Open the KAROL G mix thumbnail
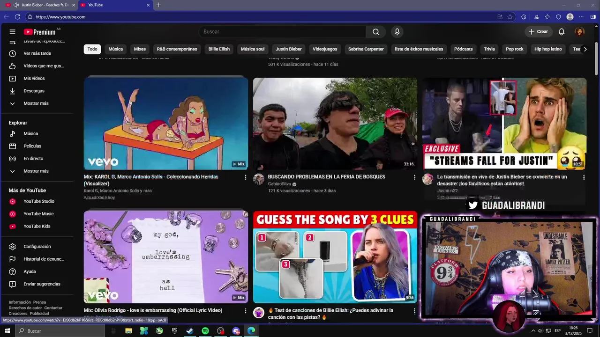 166,124
